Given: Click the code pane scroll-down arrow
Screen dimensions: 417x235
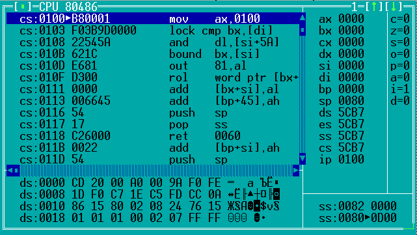Looking at the screenshot, I should (x=303, y=159).
